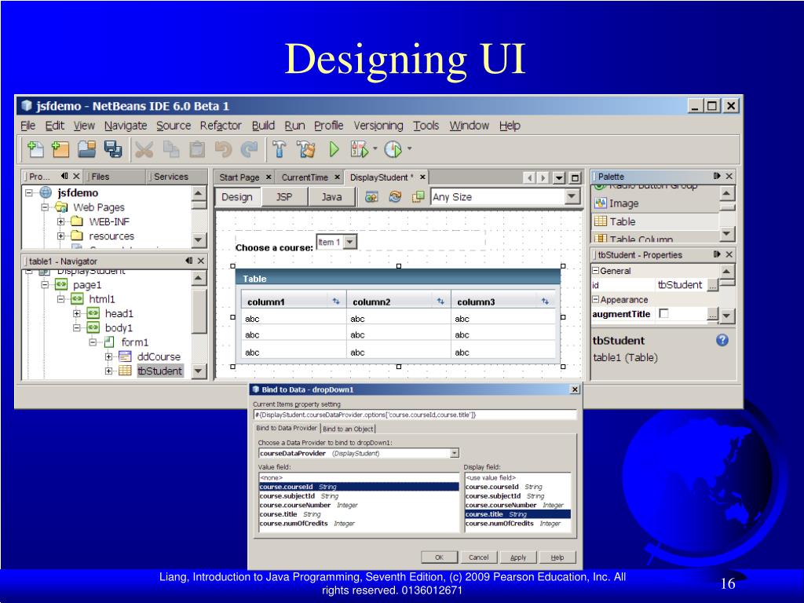The height and width of the screenshot is (603, 804).
Task: Collapse the Appearance properties section
Action: 596,299
